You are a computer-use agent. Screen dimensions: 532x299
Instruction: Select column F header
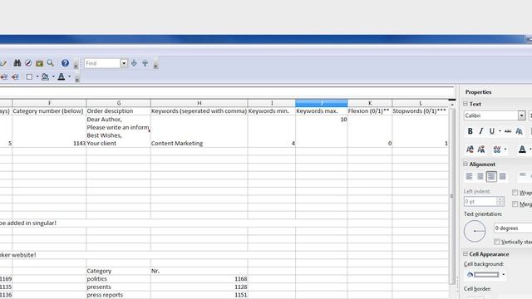coord(49,103)
